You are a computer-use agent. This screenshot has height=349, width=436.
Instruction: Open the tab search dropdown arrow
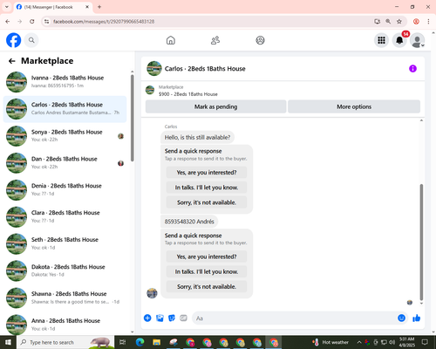coord(7,7)
